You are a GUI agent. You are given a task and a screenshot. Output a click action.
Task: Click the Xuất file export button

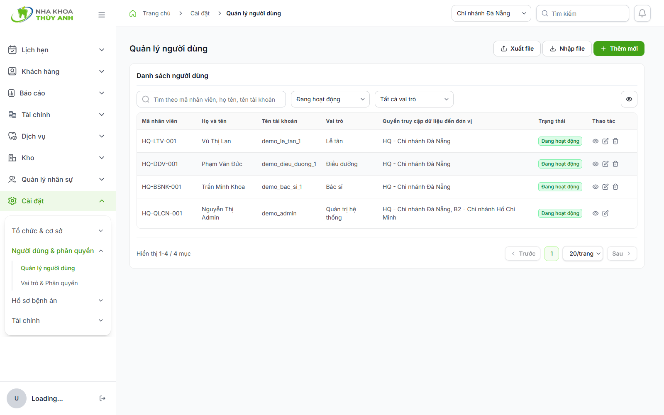click(x=517, y=49)
